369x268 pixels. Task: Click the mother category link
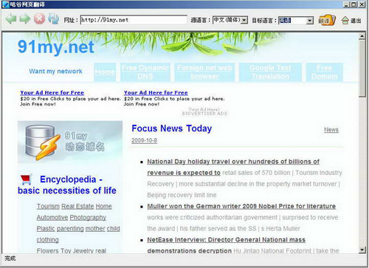coord(95,229)
